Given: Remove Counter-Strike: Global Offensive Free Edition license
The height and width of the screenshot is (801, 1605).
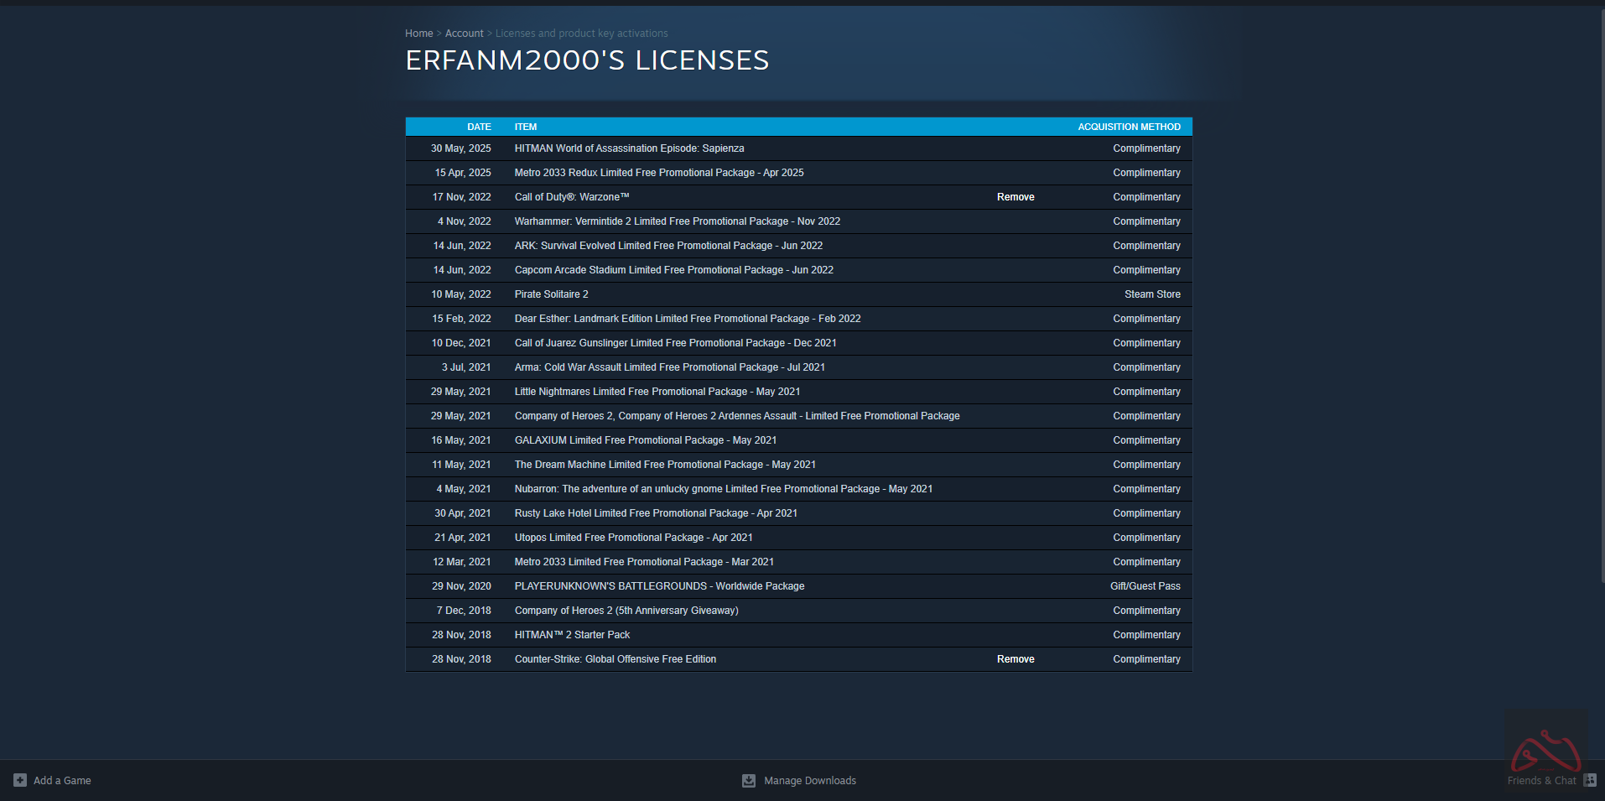Looking at the screenshot, I should (1015, 659).
